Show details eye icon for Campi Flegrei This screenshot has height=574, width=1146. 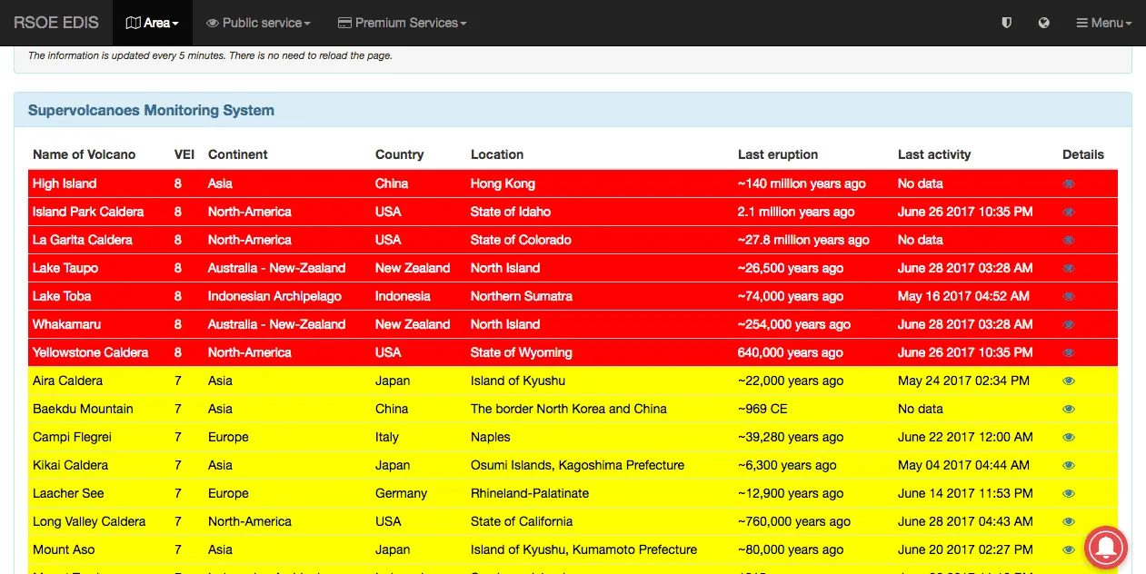[x=1069, y=437]
